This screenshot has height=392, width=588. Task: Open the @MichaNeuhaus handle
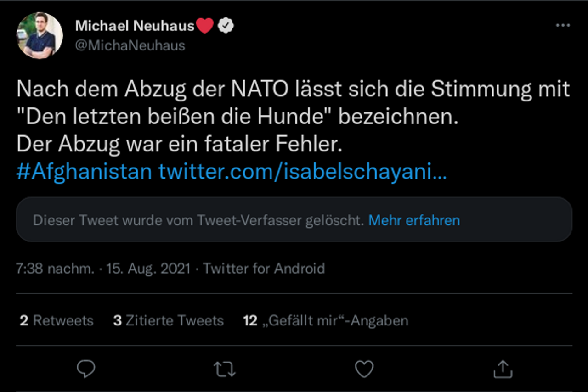click(130, 45)
